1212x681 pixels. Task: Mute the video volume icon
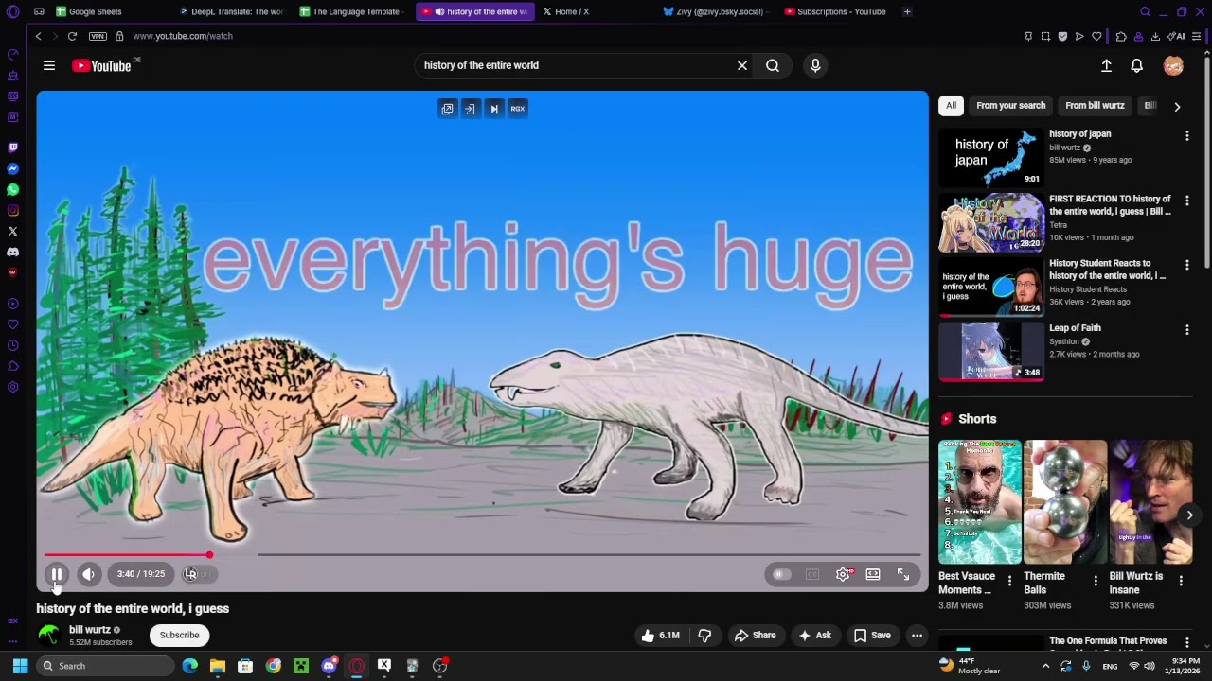point(88,574)
